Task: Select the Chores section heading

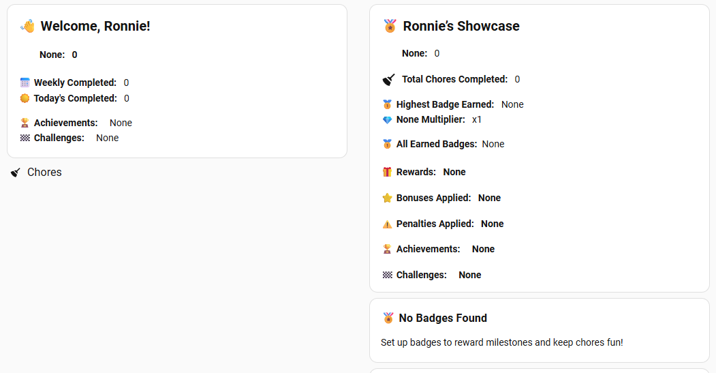Action: click(x=44, y=172)
